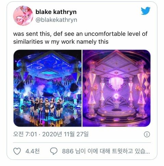Screen dimensions: 164x166
Task: Click the circled info icon beside the date
Action: [147, 134]
